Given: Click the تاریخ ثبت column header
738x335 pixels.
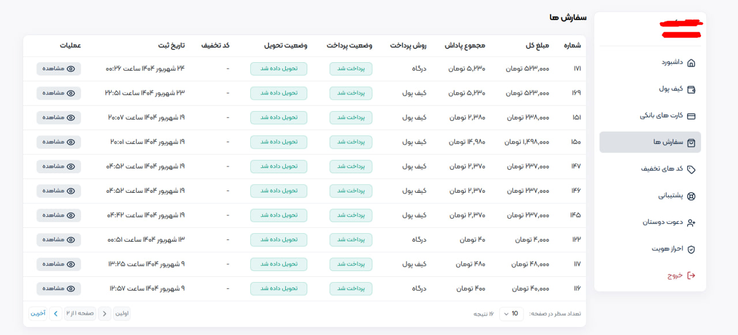Looking at the screenshot, I should 171,45.
